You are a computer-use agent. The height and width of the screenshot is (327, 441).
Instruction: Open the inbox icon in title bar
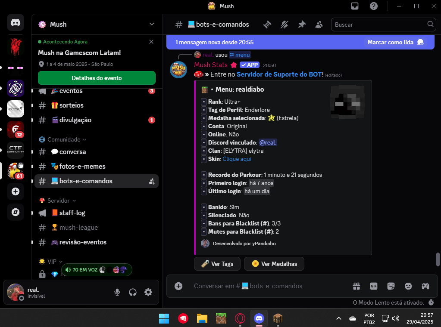(x=355, y=6)
